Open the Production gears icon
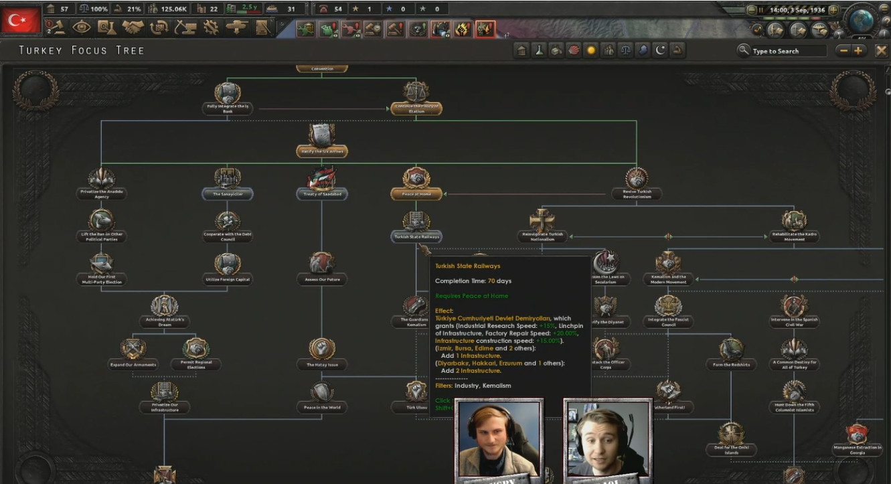891x484 pixels. (x=212, y=27)
